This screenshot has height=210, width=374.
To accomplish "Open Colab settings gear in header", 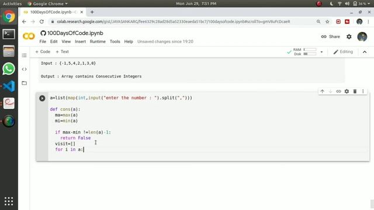I will [x=349, y=37].
